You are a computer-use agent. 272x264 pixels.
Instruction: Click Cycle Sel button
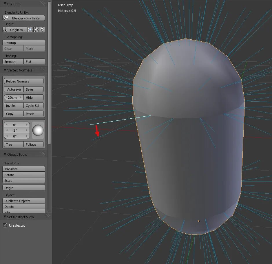click(34, 106)
